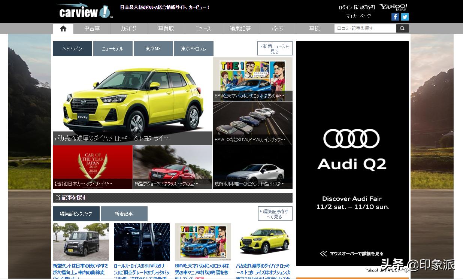This screenshot has height=279, width=463.
Task: Select the 編集部ピックアップ tab
Action: coord(76,214)
